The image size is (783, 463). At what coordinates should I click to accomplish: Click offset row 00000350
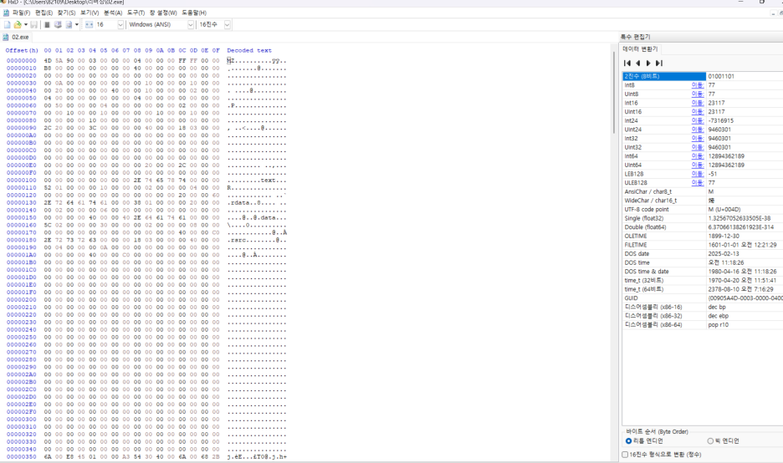point(22,457)
